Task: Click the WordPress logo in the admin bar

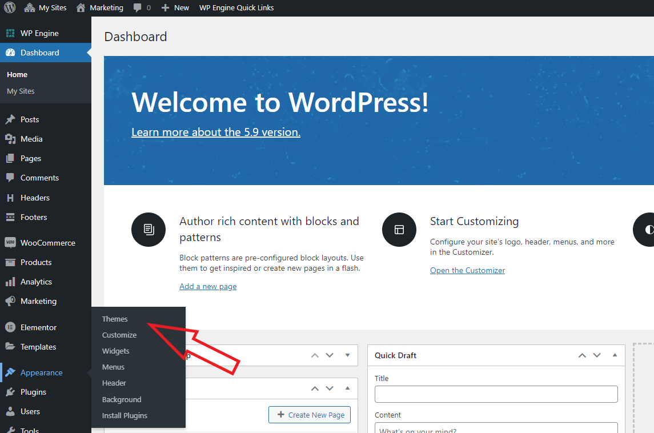Action: (9, 7)
